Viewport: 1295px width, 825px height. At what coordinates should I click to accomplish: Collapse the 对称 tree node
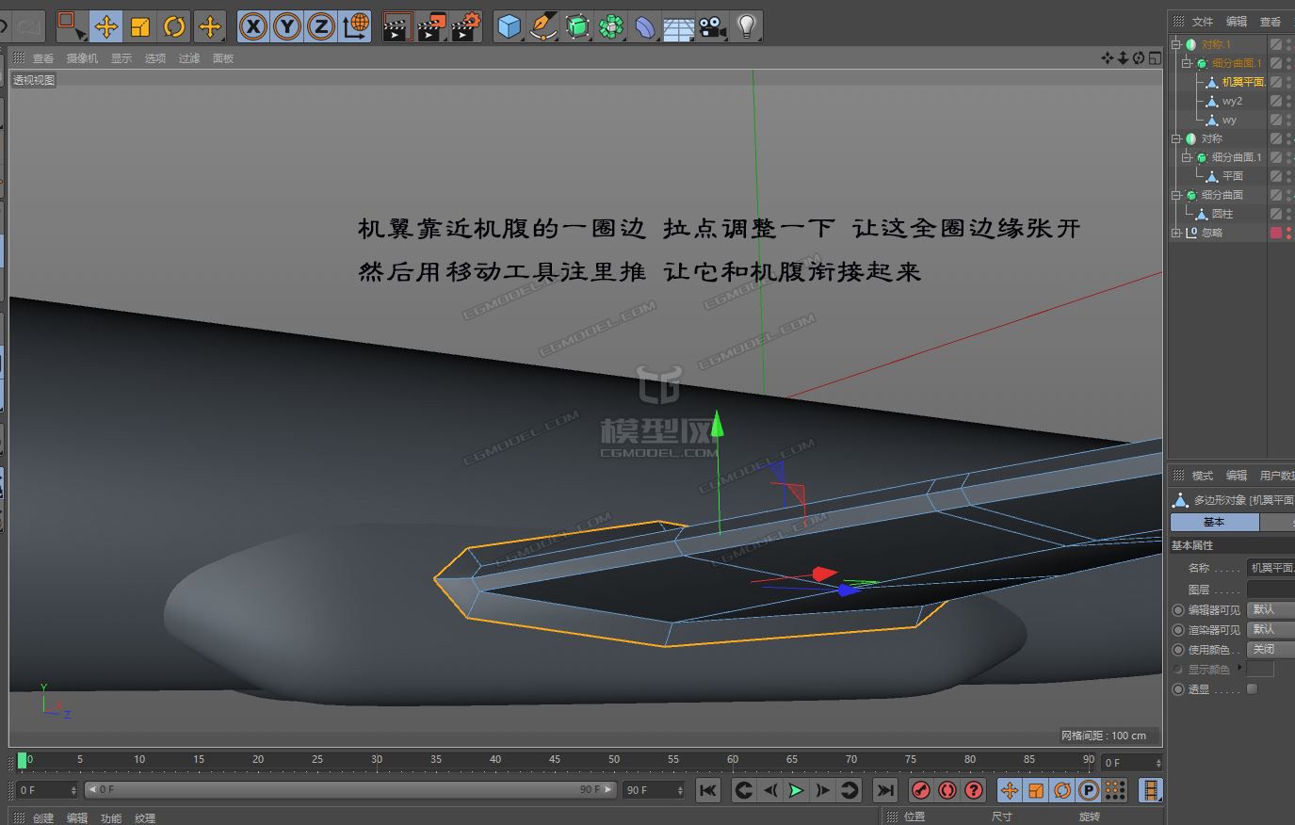click(1175, 138)
